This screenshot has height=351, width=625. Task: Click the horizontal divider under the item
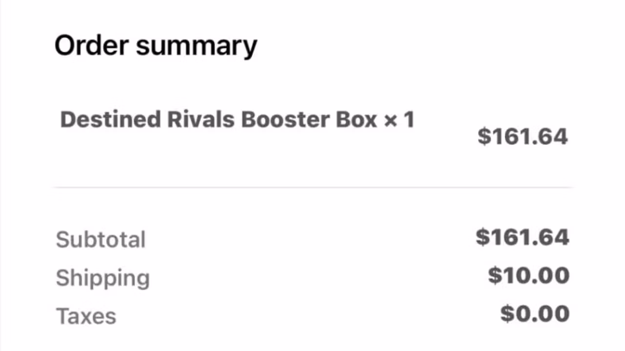pyautogui.click(x=312, y=187)
